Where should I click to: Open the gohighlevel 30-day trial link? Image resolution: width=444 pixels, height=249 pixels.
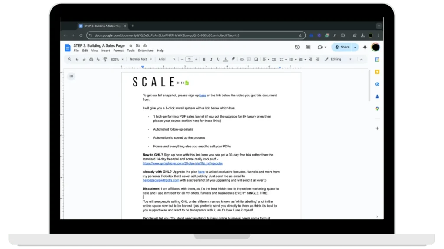pyautogui.click(x=183, y=163)
